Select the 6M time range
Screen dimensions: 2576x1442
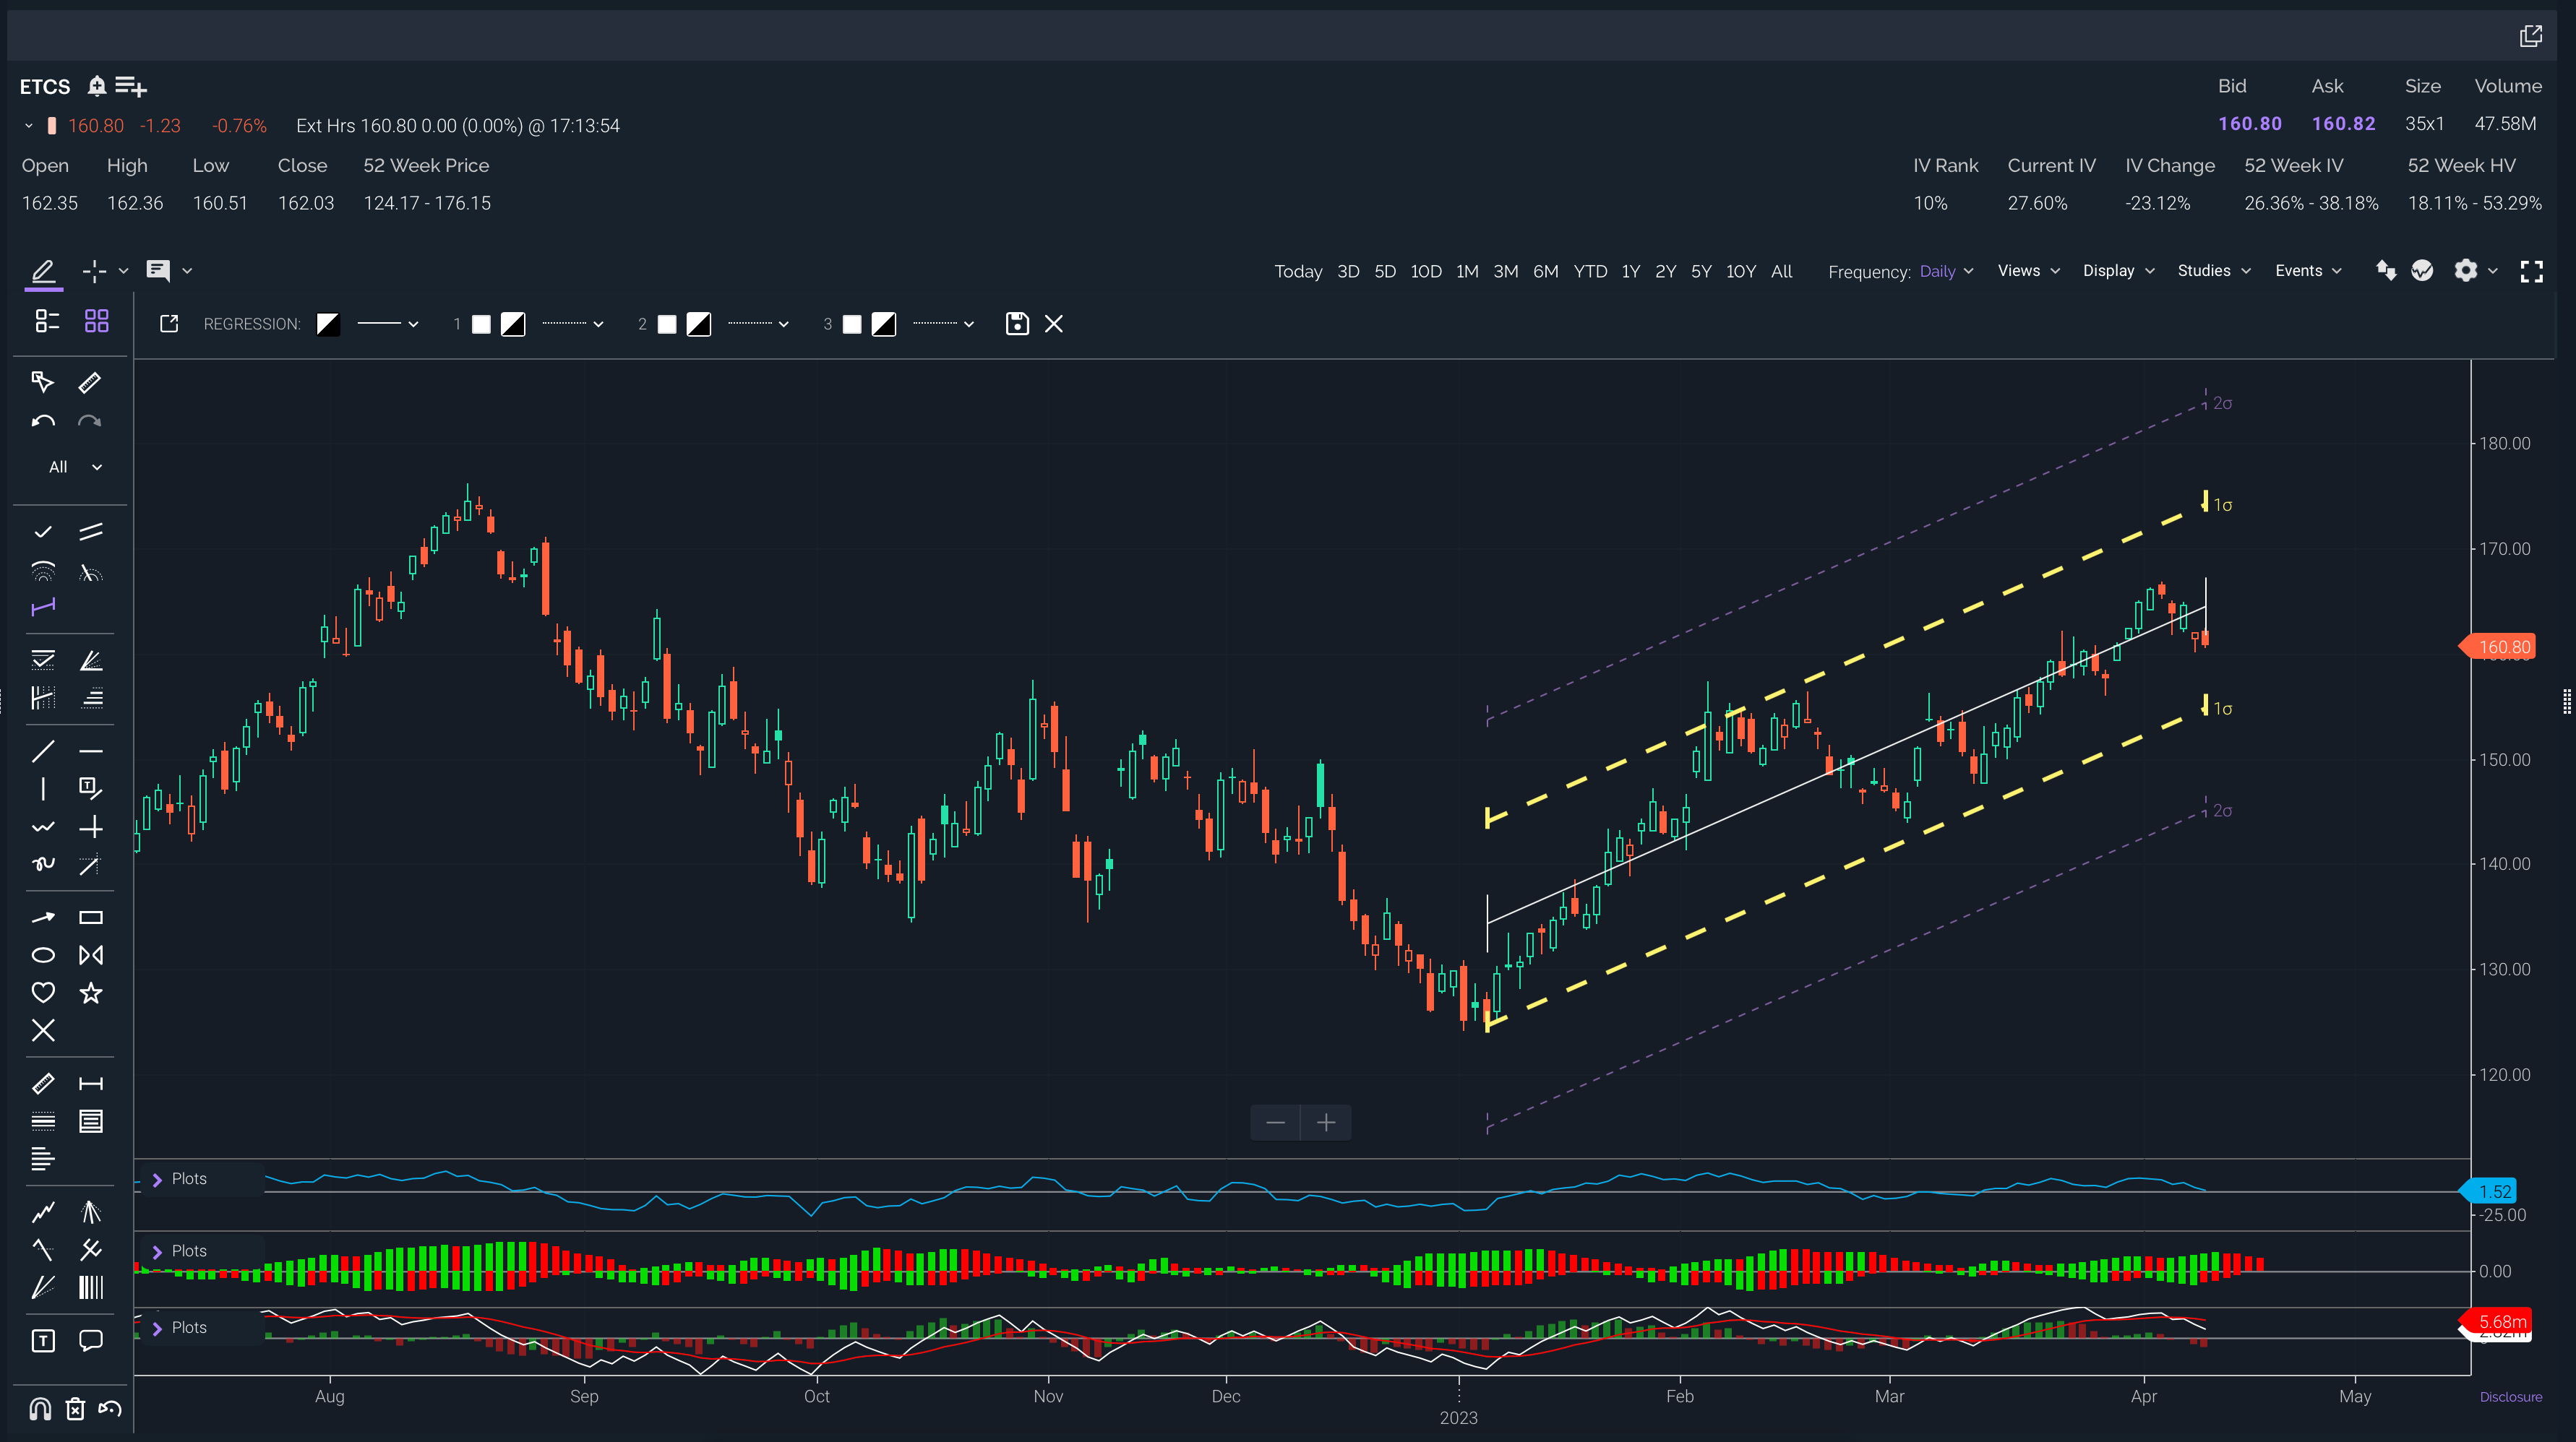point(1545,271)
